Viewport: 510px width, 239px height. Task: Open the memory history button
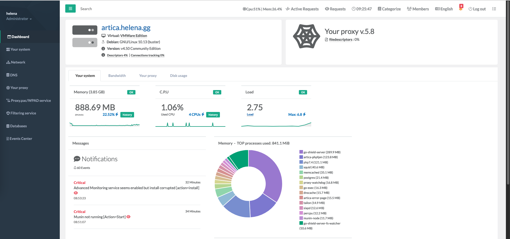coord(127,115)
